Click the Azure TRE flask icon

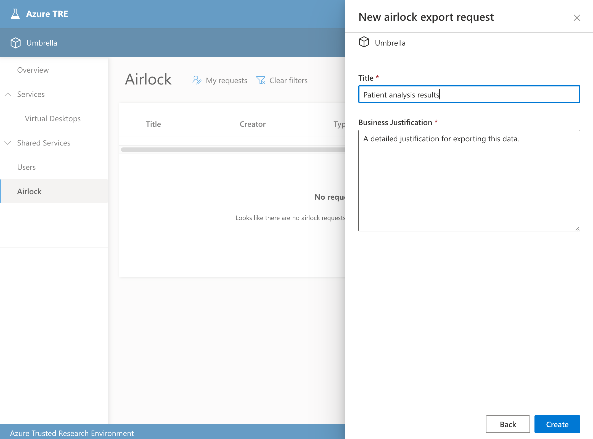(15, 14)
